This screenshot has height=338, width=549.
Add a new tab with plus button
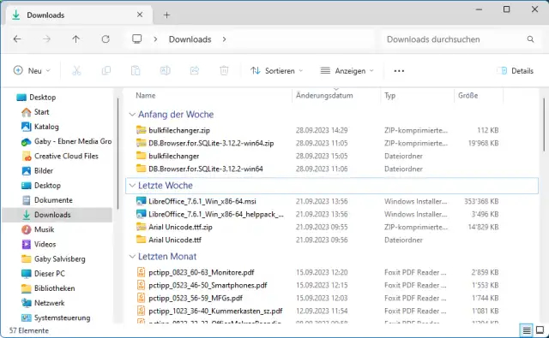[x=166, y=15]
